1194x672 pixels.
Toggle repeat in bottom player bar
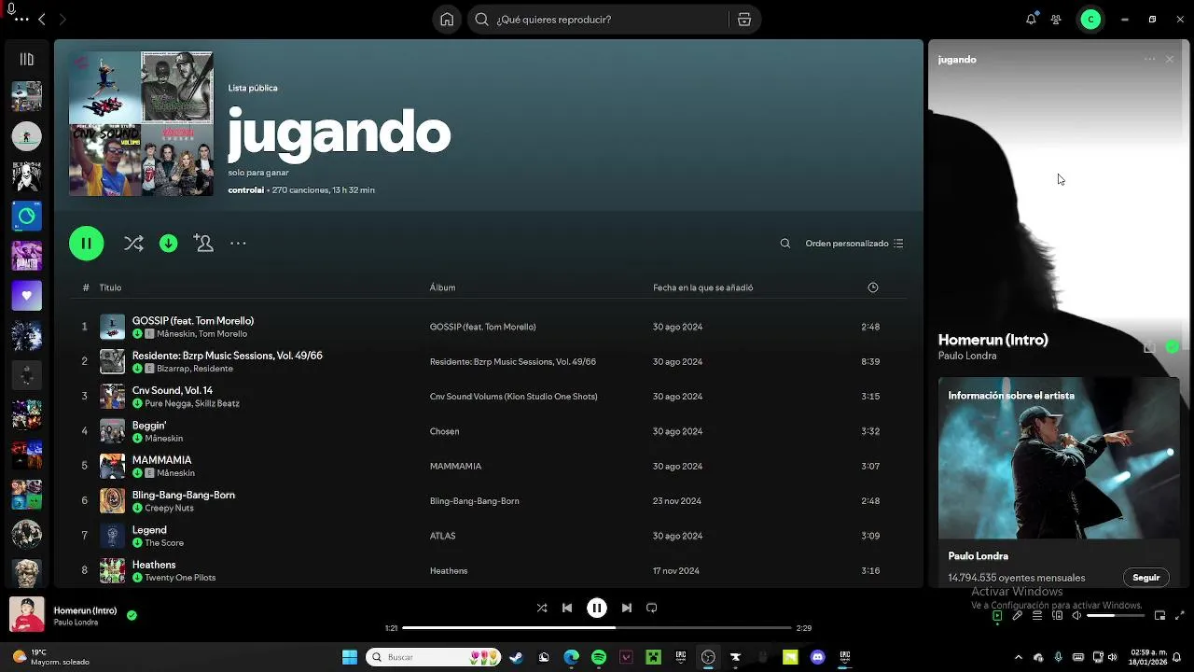(x=652, y=608)
